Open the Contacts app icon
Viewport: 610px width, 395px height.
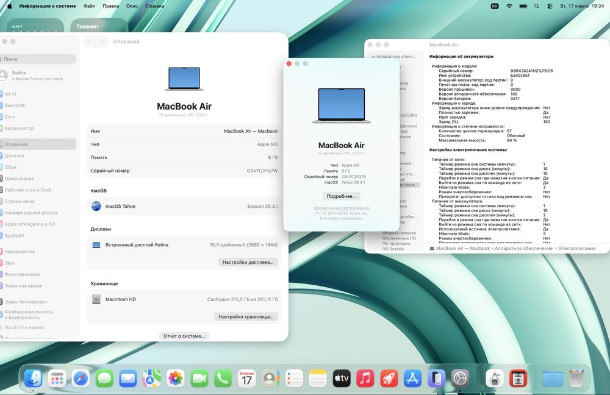click(x=270, y=379)
